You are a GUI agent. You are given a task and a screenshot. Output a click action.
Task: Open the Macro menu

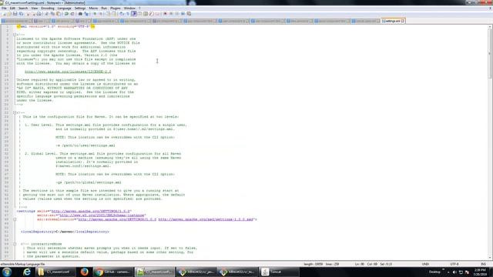tap(93, 8)
